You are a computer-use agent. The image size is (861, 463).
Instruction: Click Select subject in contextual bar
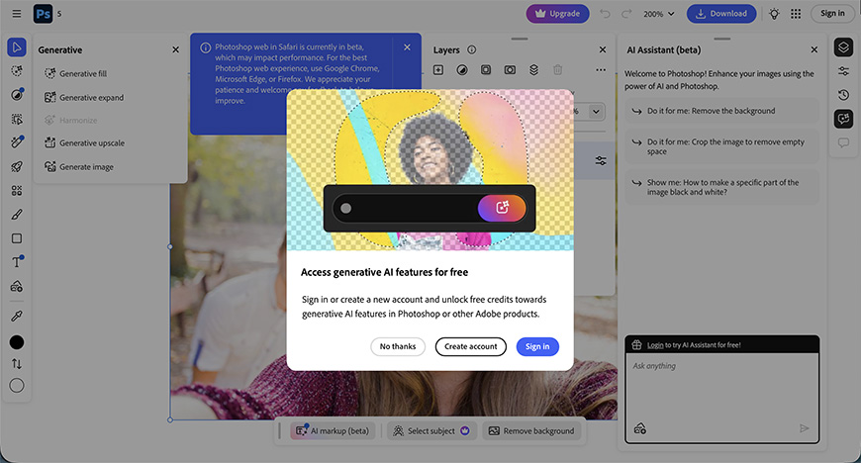click(x=431, y=431)
